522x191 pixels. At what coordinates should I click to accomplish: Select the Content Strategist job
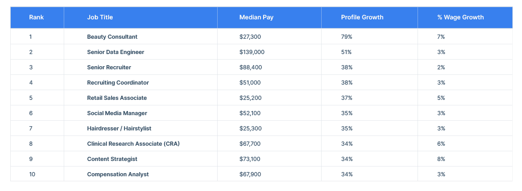pyautogui.click(x=112, y=159)
